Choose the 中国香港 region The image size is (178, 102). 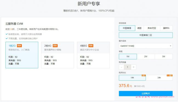(127, 28)
